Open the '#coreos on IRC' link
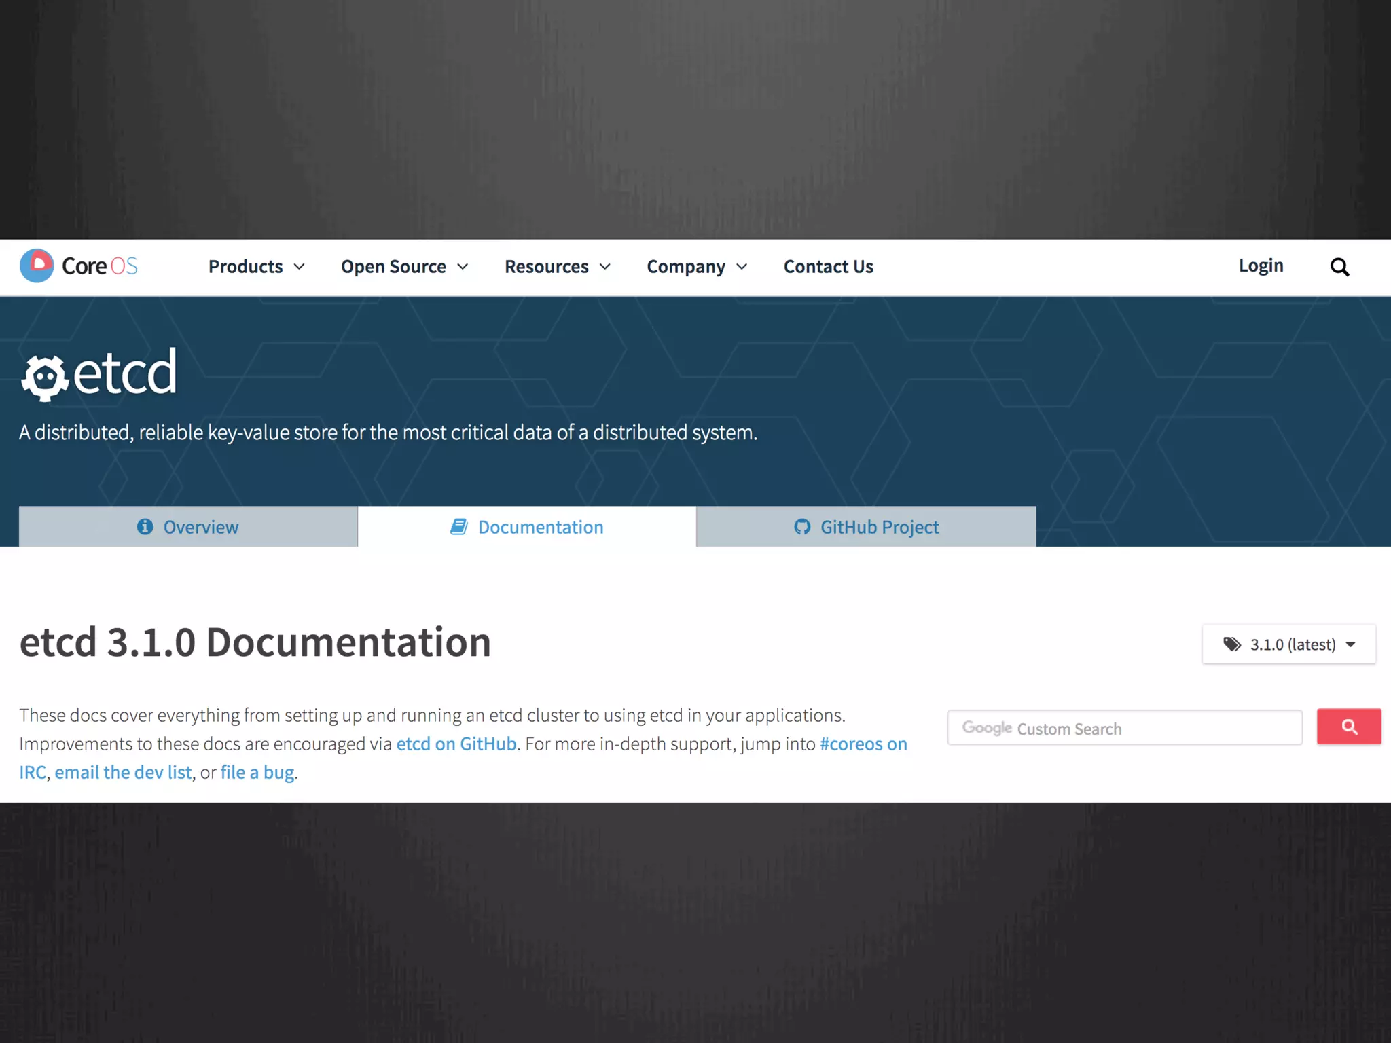The height and width of the screenshot is (1043, 1391). tap(863, 744)
